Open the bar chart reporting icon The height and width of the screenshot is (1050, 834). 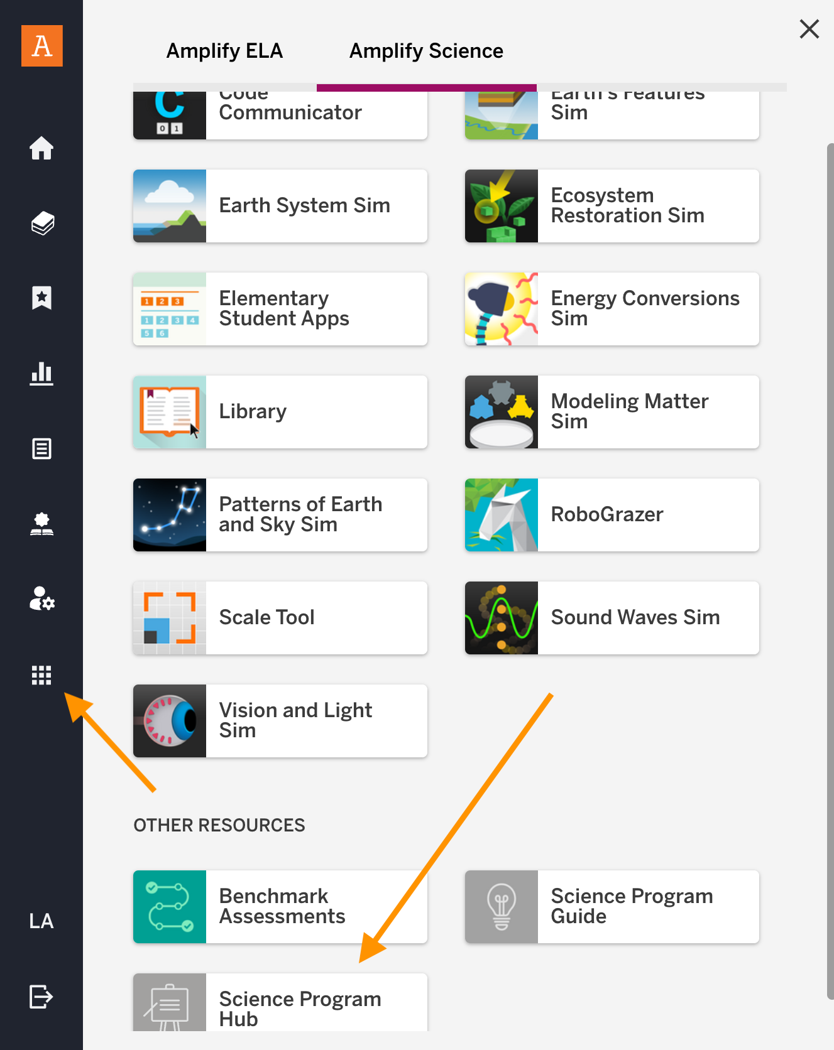pos(41,374)
